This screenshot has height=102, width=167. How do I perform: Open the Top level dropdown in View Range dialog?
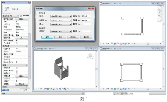[x=61, y=16]
